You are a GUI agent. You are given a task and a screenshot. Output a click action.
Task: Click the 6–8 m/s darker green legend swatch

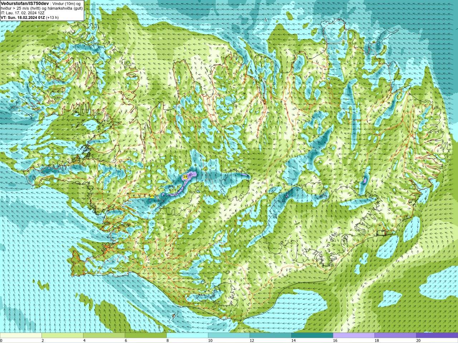pos(146,335)
